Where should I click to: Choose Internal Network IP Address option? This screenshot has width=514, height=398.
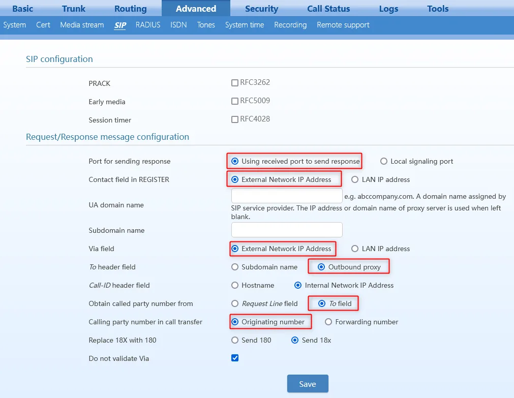pyautogui.click(x=297, y=285)
